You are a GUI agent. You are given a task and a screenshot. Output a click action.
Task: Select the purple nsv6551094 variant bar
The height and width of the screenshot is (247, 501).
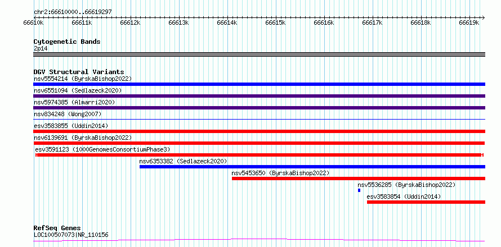coord(259,96)
